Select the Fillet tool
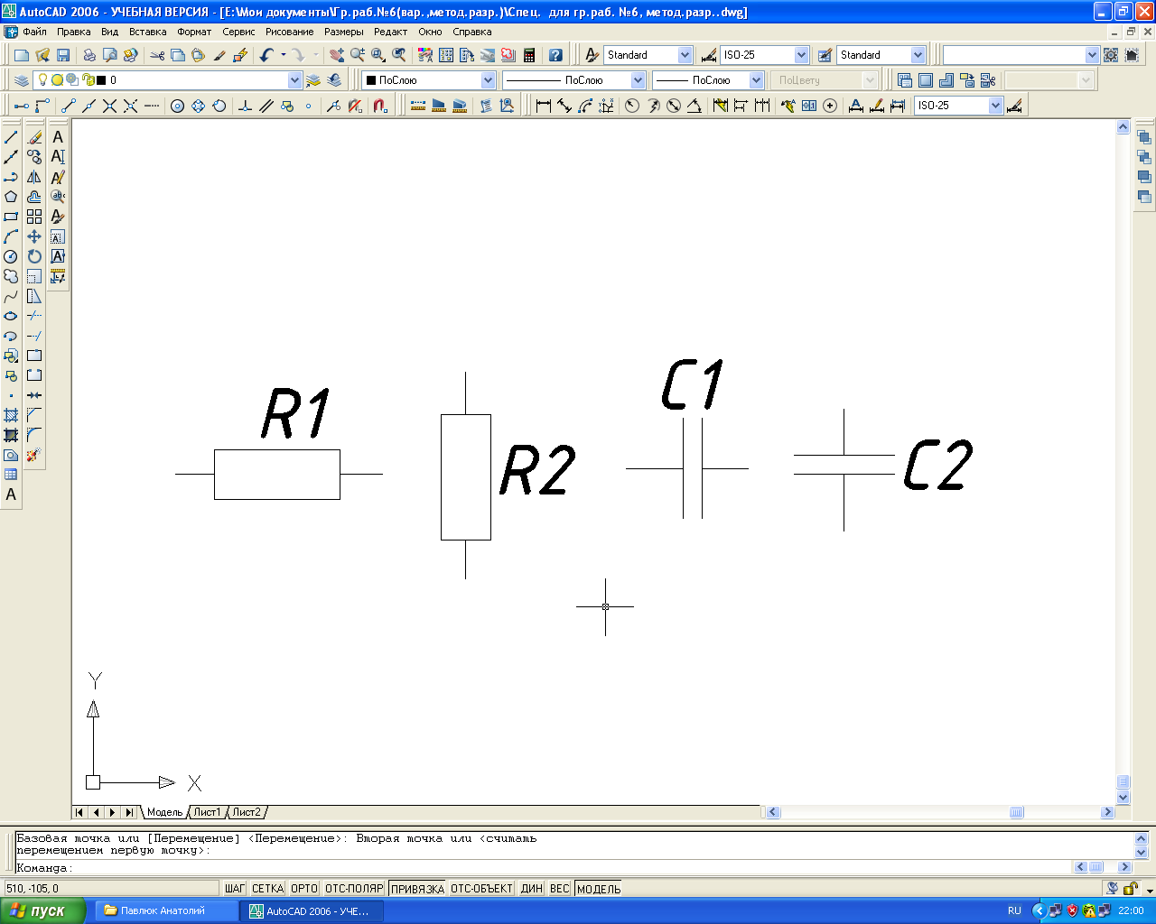 (34, 435)
